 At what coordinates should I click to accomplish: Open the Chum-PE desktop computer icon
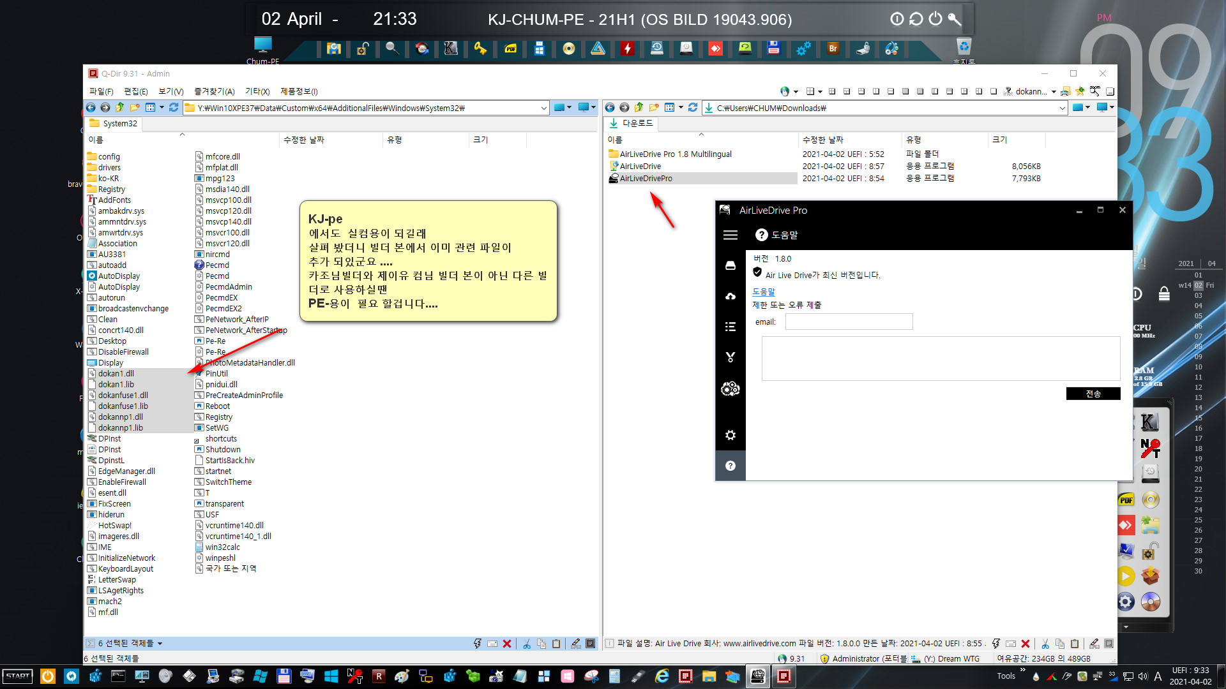pos(262,50)
